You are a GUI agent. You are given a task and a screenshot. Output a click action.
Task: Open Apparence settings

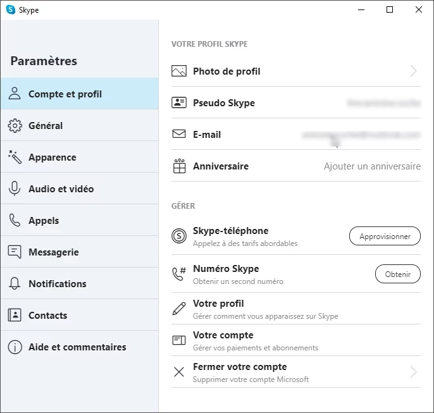click(x=80, y=157)
